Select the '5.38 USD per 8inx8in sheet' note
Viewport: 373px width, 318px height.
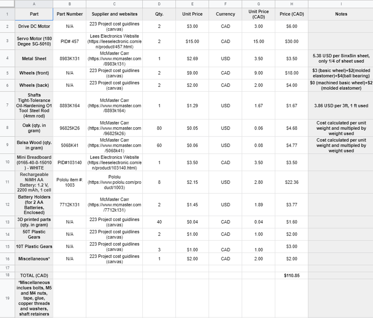point(341,58)
